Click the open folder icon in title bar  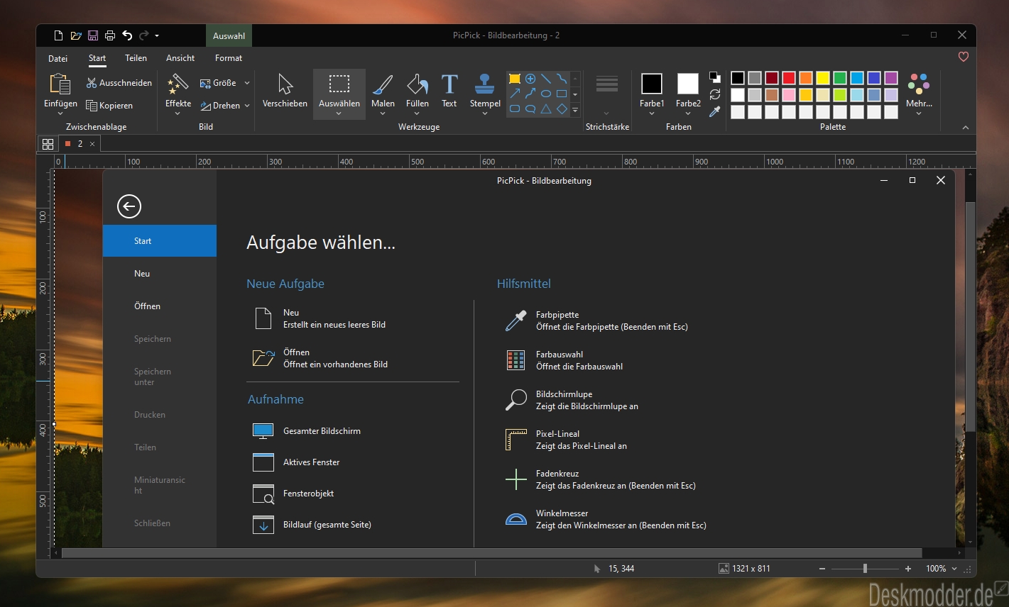pos(76,35)
